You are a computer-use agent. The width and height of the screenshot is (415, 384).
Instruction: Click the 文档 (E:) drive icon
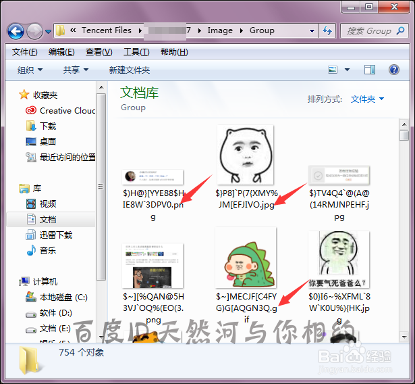pos(31,330)
